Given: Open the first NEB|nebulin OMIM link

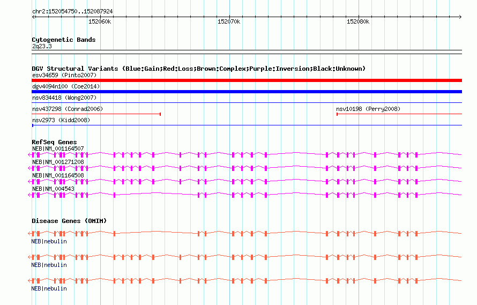Looking at the screenshot, I should point(49,241).
